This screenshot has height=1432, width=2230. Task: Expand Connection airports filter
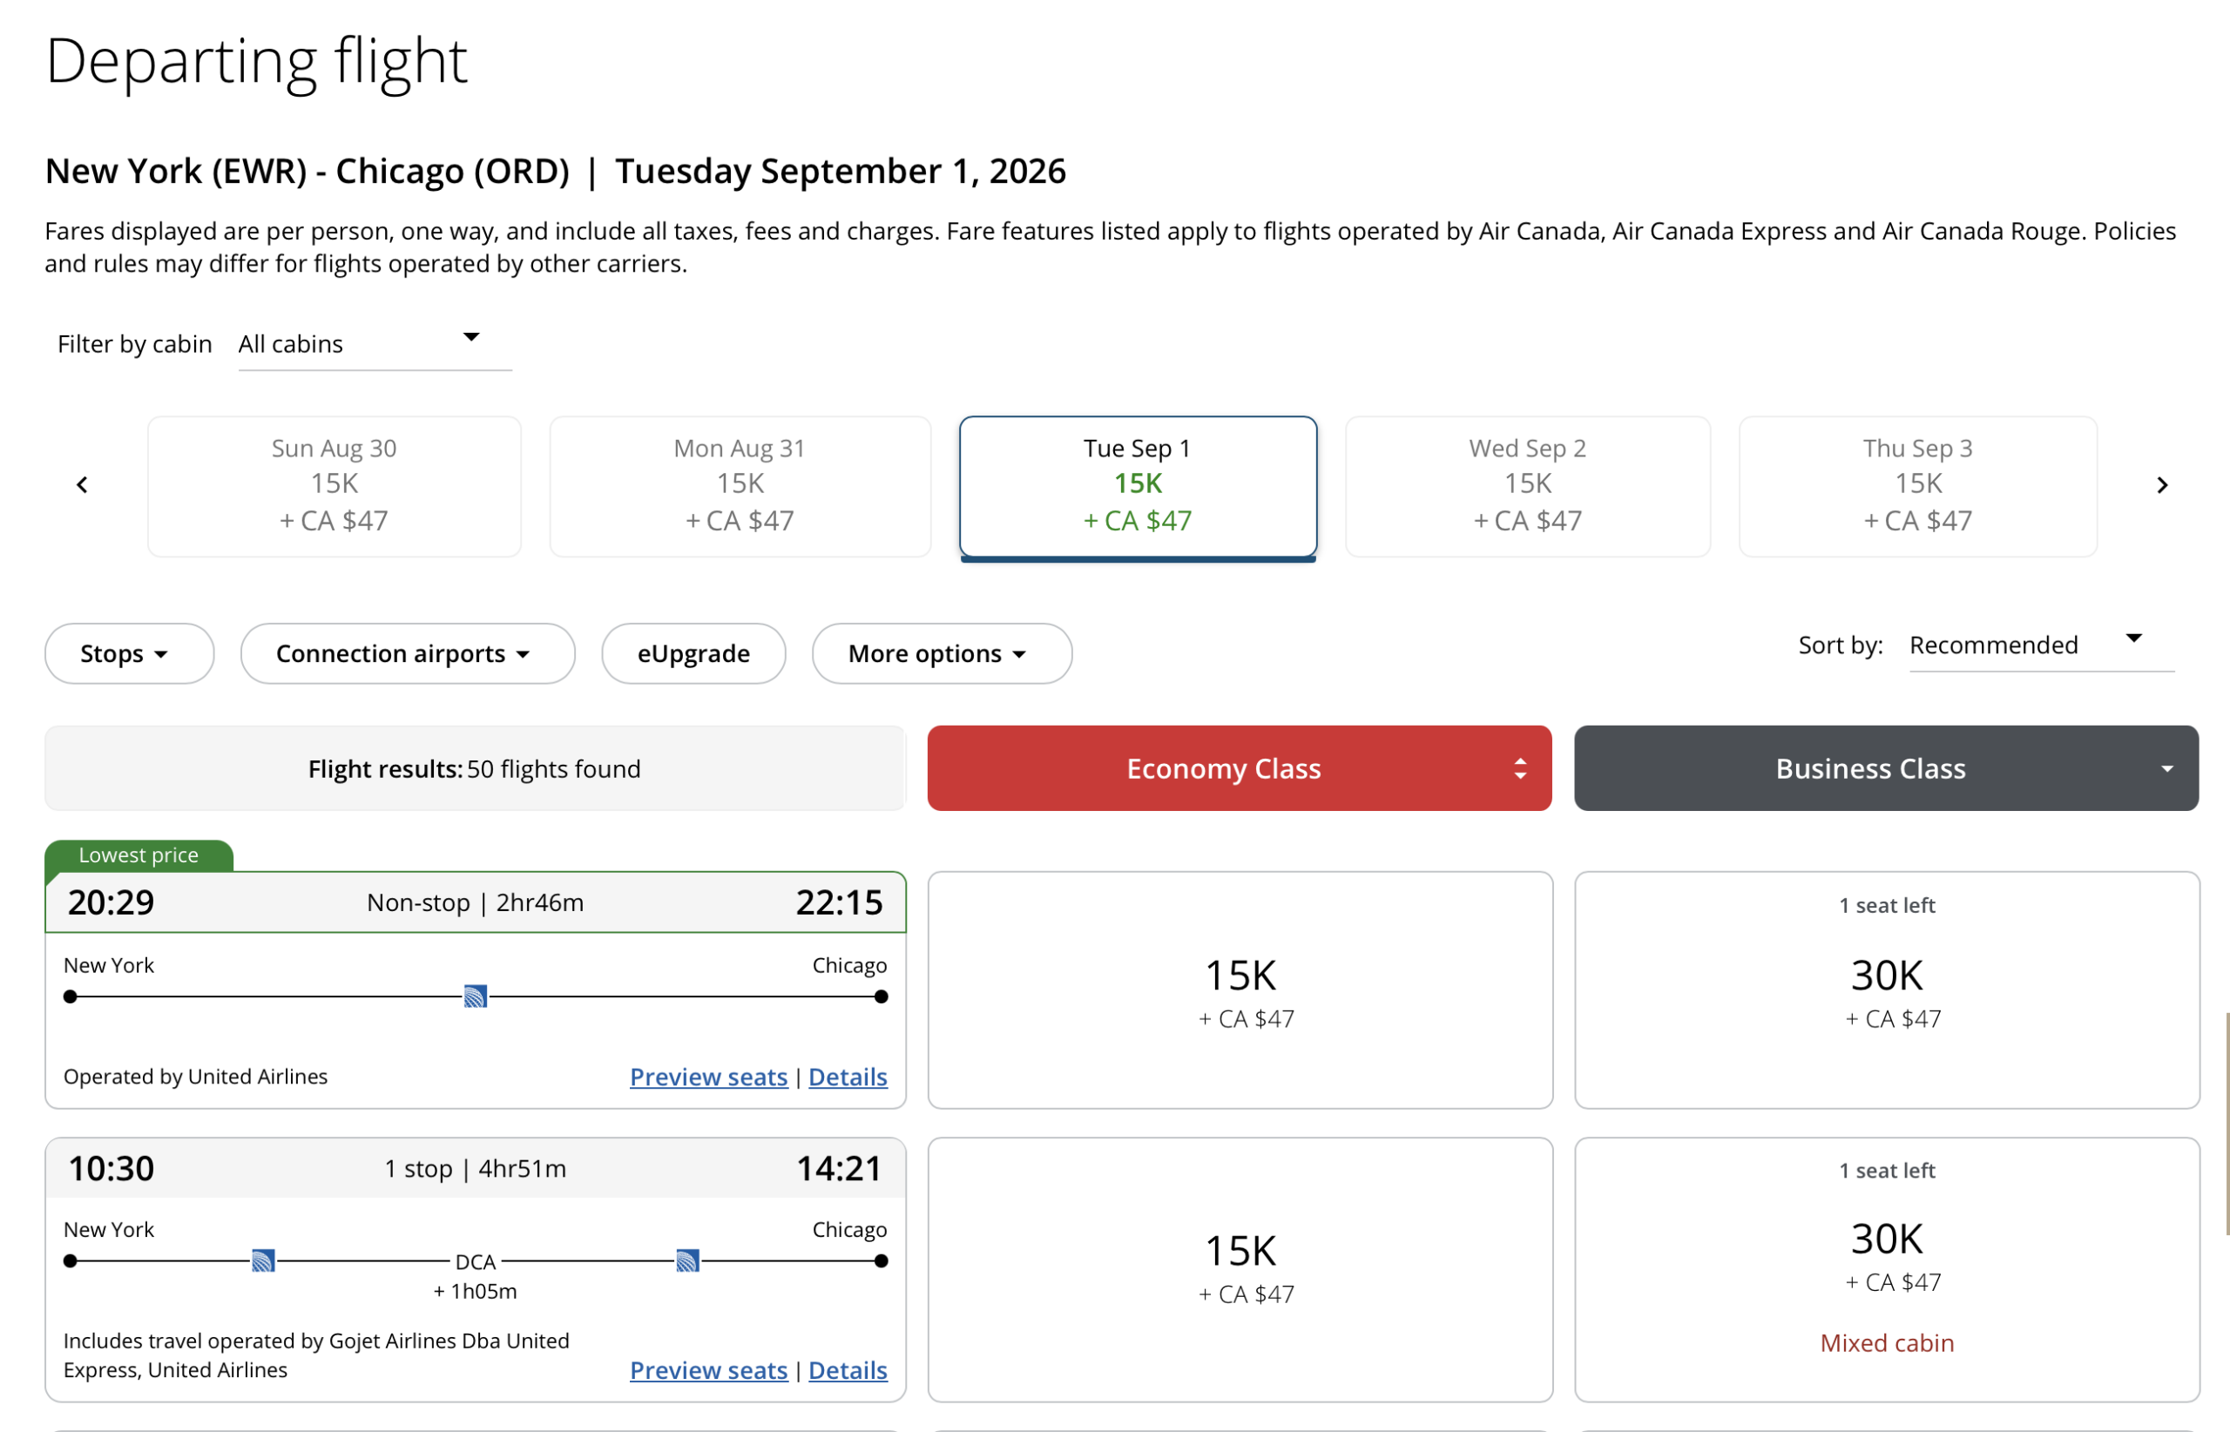click(408, 653)
